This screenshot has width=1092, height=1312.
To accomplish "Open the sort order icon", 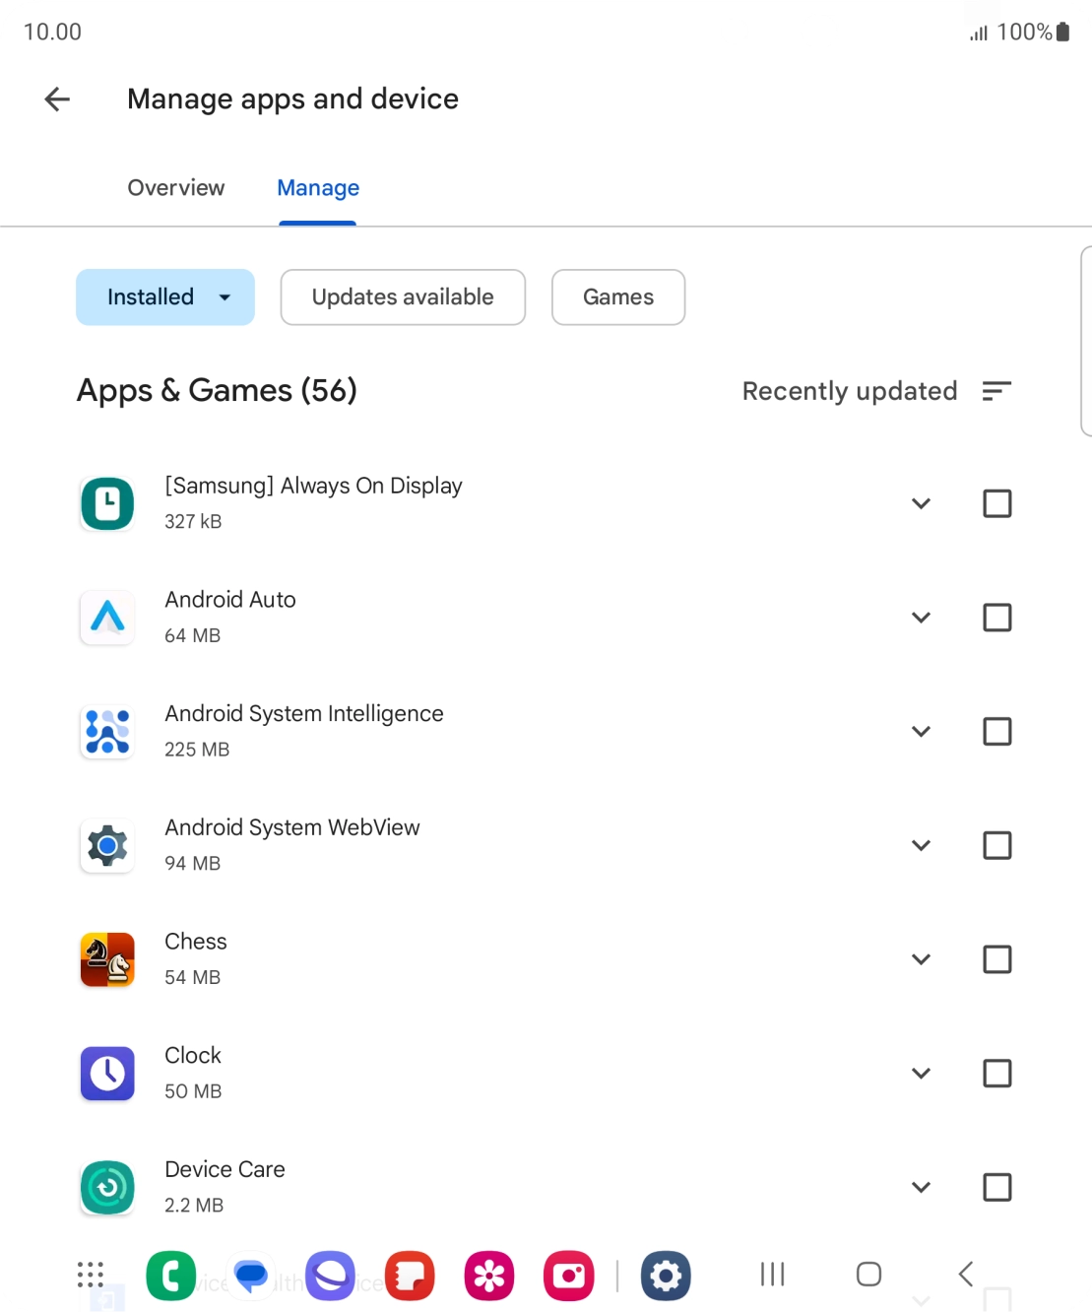I will click(x=996, y=391).
